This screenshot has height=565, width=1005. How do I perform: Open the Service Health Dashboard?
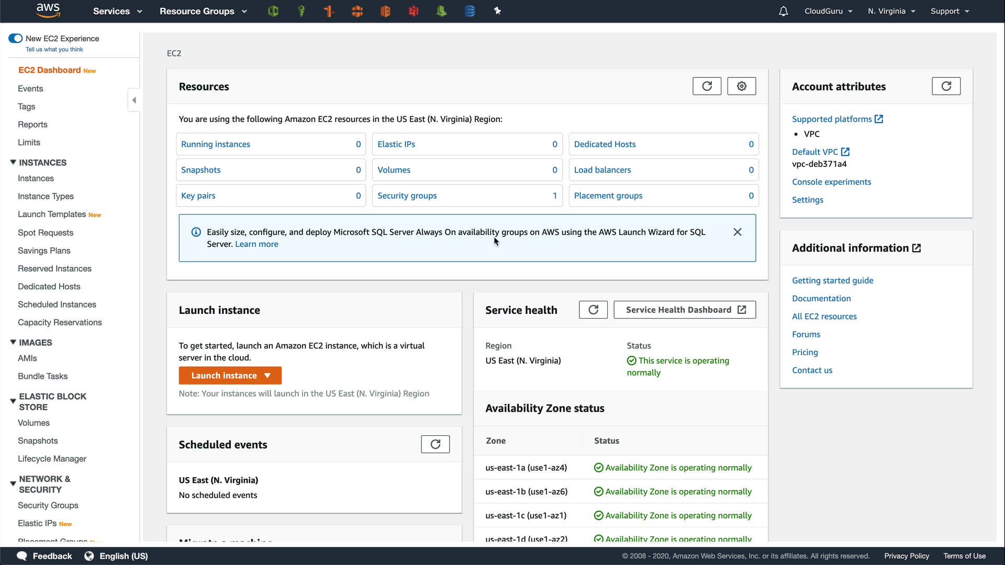[684, 310]
